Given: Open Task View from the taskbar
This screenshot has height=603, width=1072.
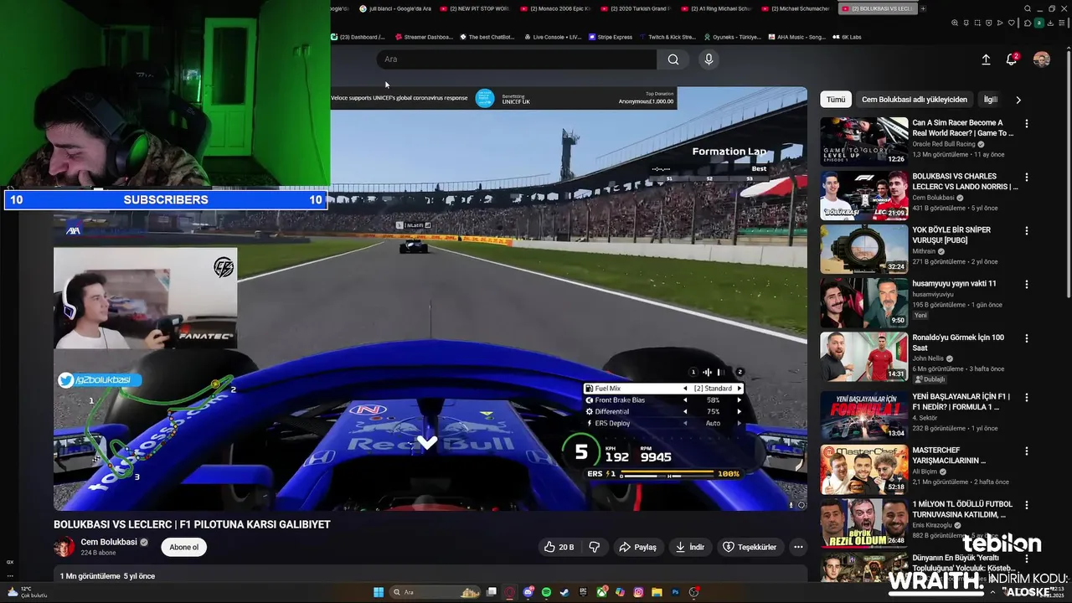Looking at the screenshot, I should [x=492, y=592].
